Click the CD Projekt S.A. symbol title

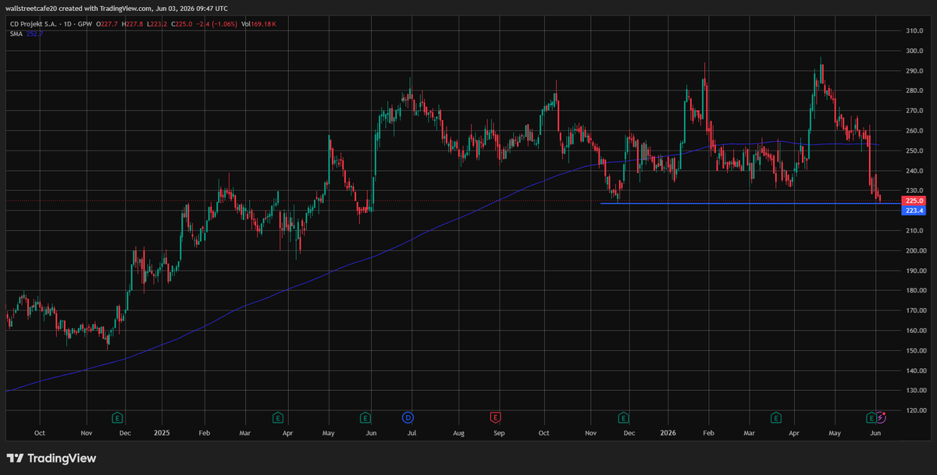tap(33, 24)
